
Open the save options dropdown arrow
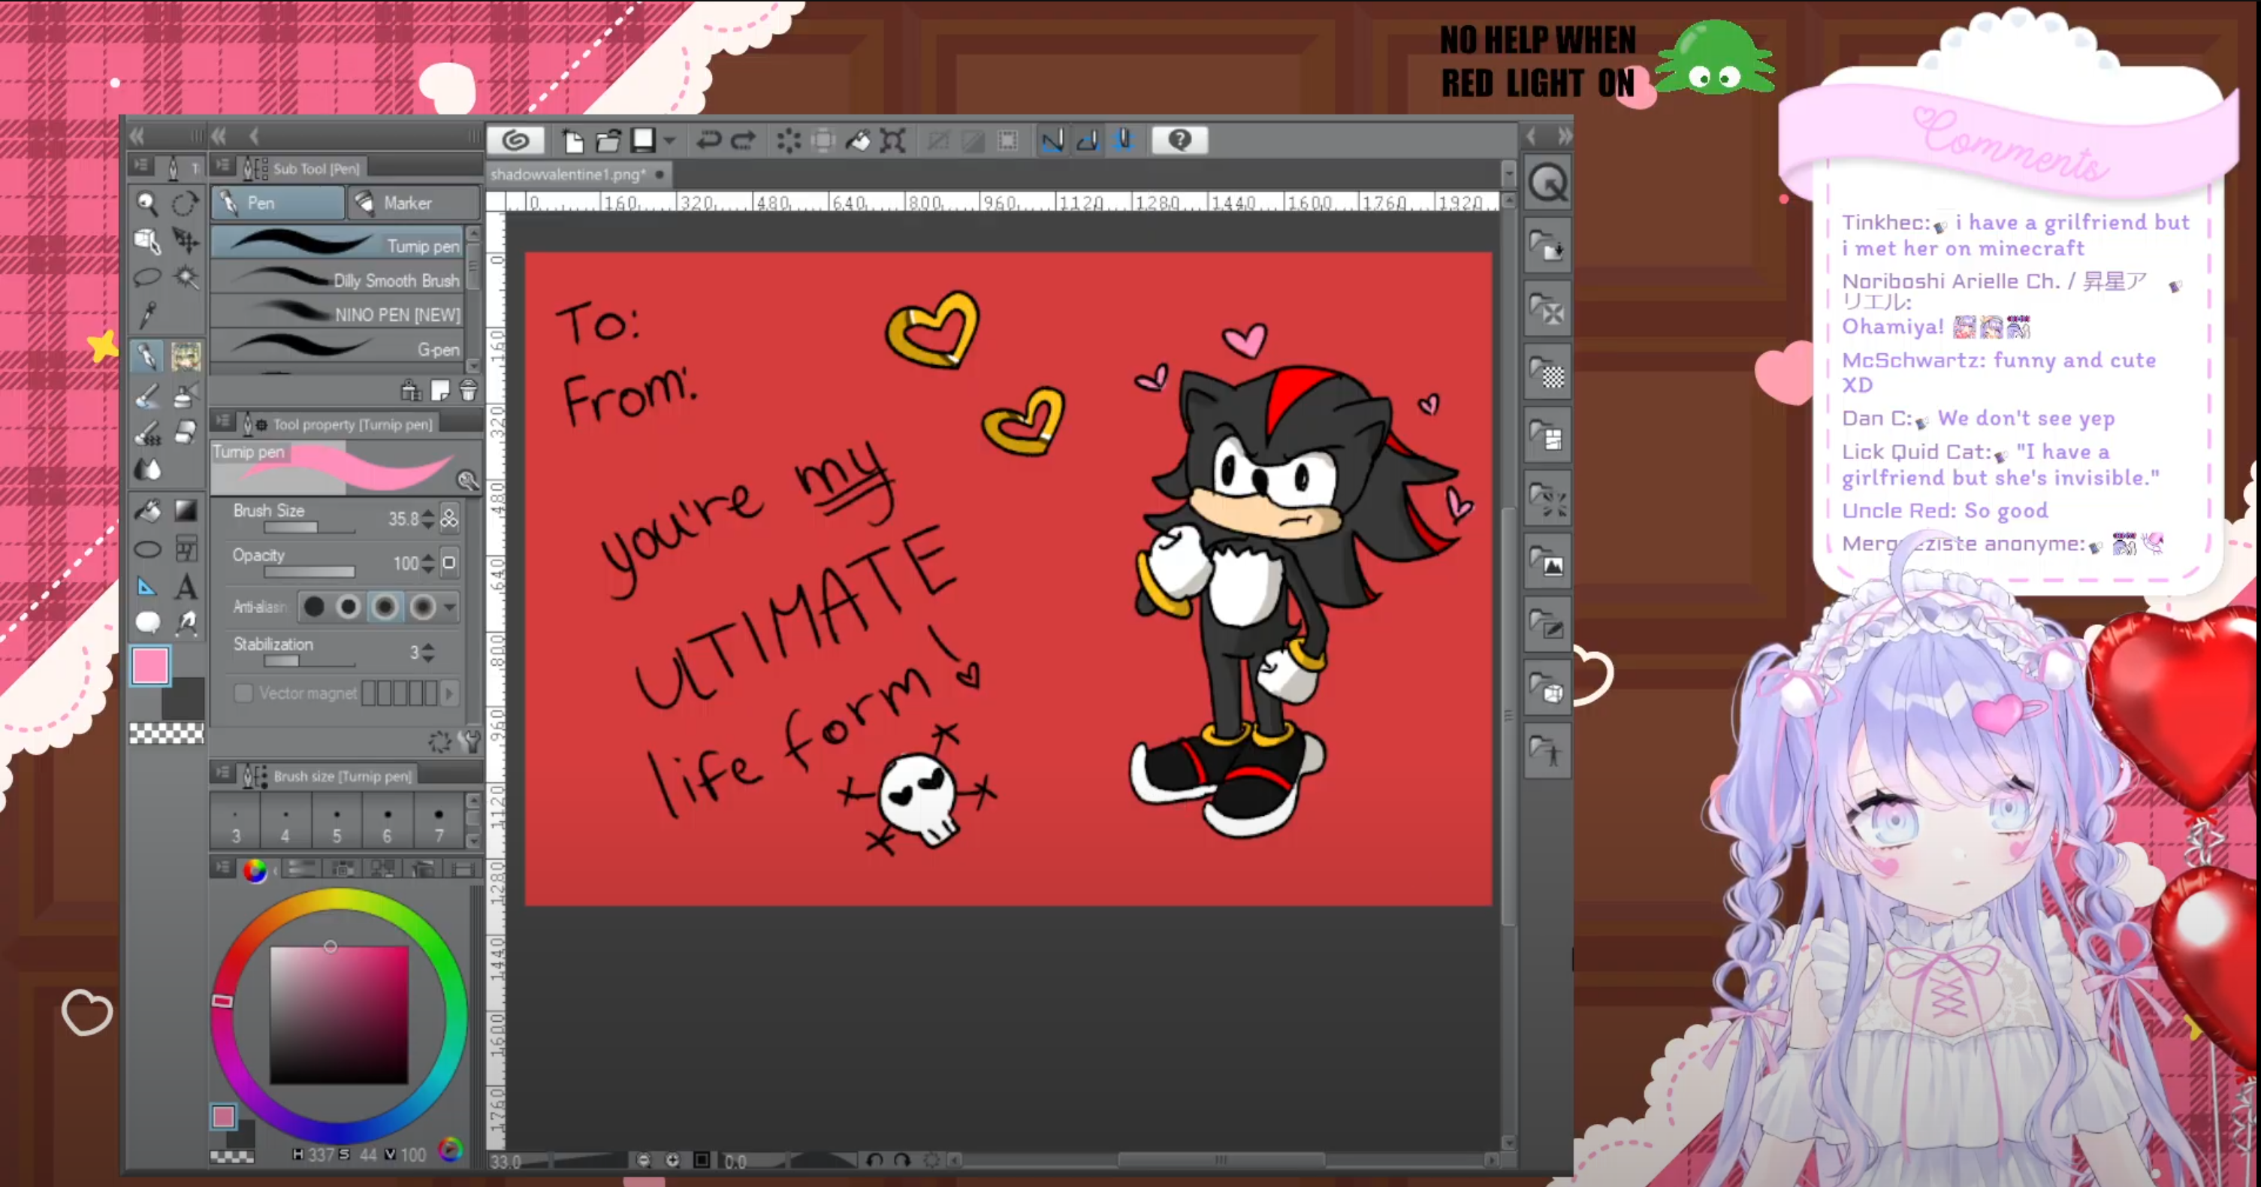(671, 140)
